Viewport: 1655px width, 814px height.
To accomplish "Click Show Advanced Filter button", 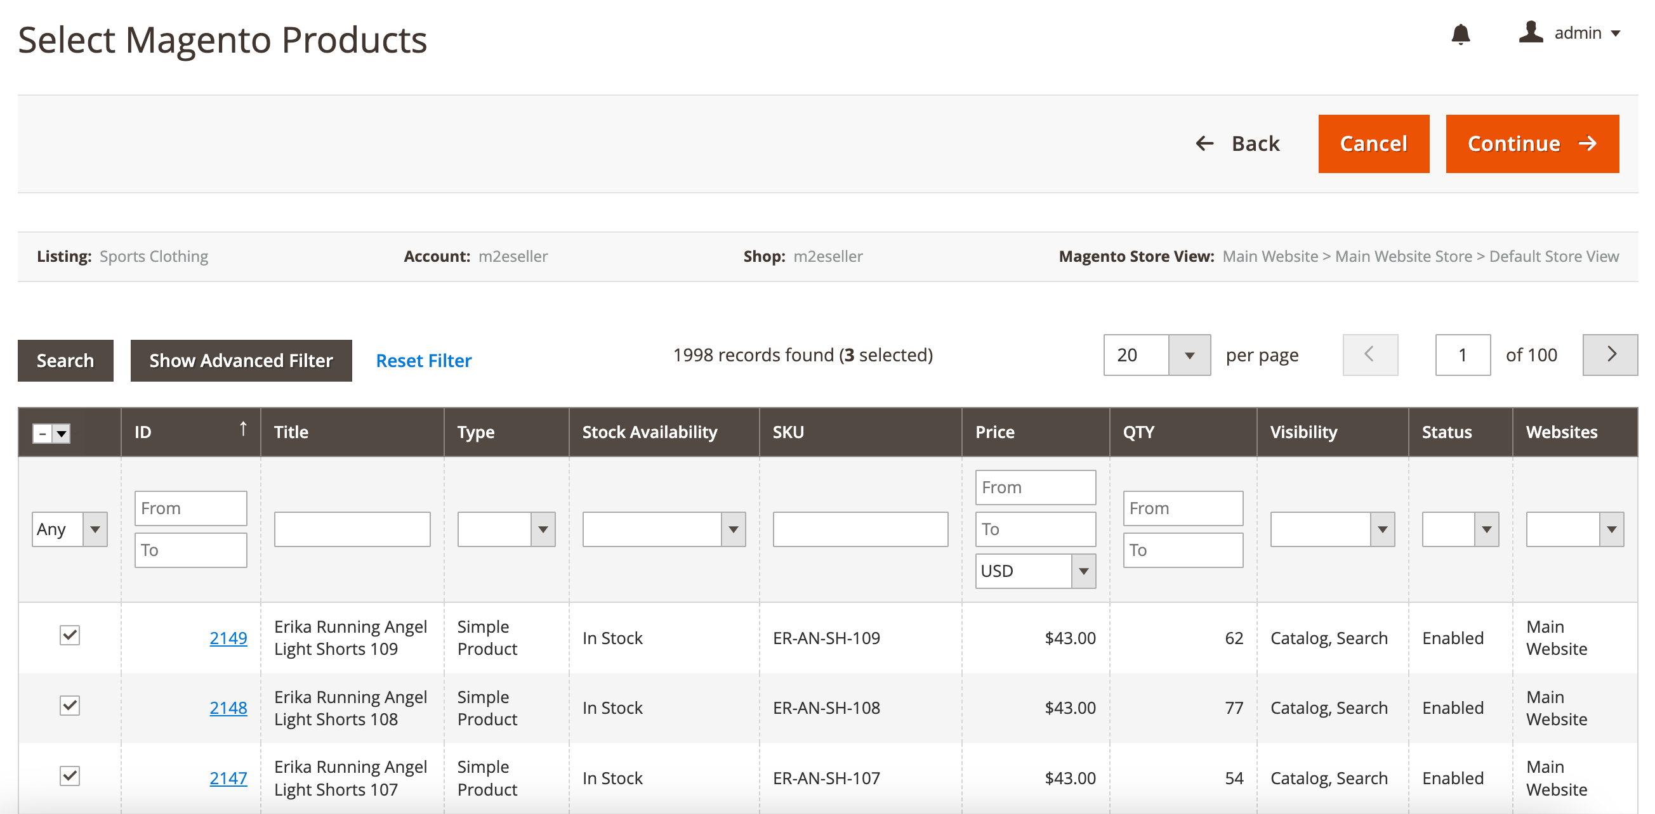I will [x=241, y=361].
